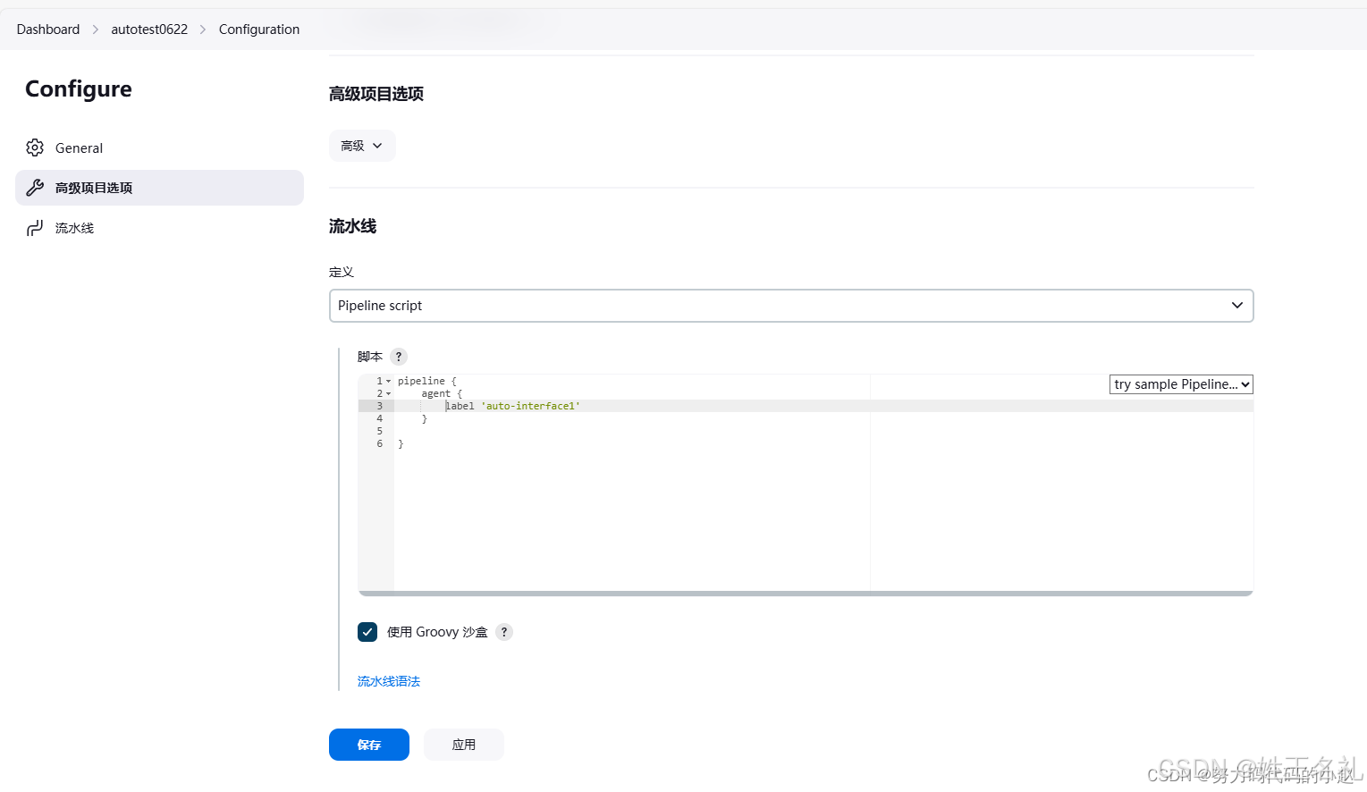The width and height of the screenshot is (1367, 792).
Task: Click Dashboard breadcrumb
Action: [48, 29]
